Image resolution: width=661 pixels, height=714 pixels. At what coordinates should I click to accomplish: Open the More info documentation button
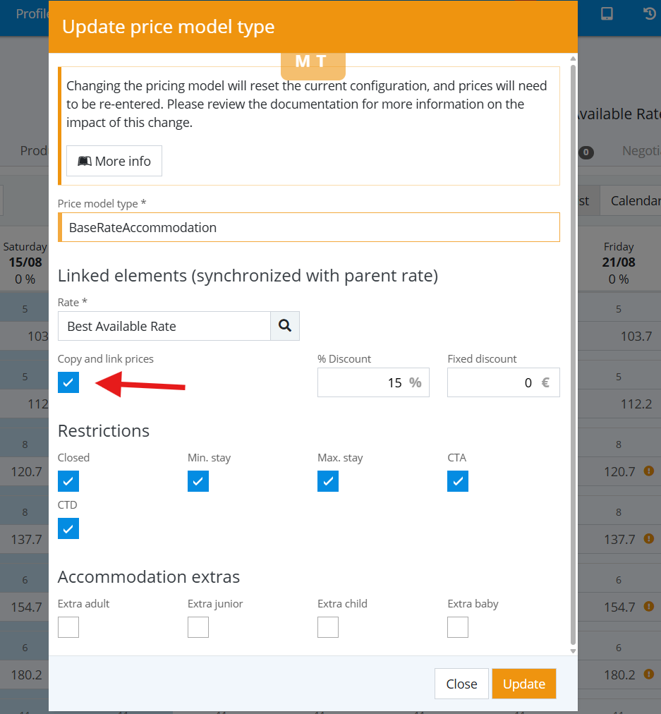(x=114, y=161)
